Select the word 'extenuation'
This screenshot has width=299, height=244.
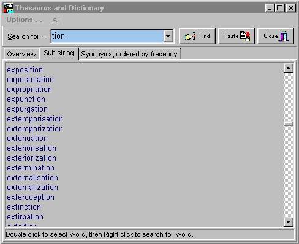click(27, 139)
